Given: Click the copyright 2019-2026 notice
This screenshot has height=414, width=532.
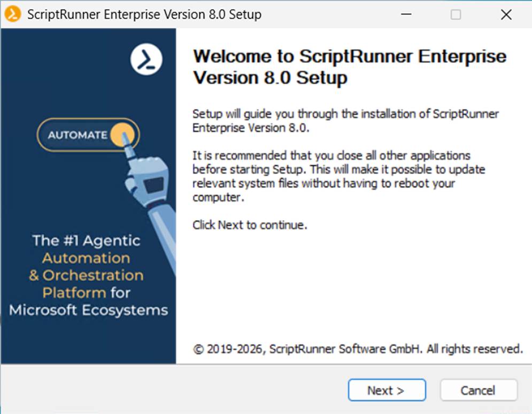Looking at the screenshot, I should pos(358,349).
